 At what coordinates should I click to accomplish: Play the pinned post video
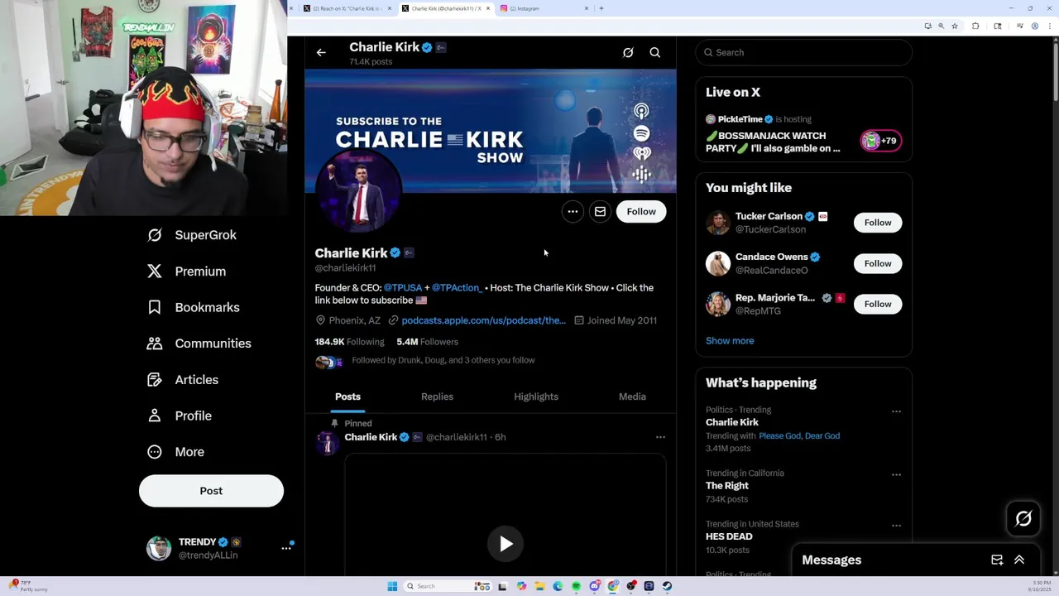pyautogui.click(x=506, y=544)
